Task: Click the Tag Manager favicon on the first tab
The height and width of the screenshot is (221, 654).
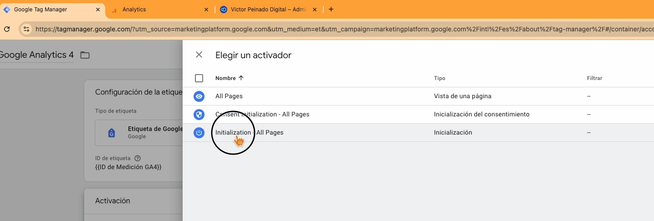Action: click(7, 10)
